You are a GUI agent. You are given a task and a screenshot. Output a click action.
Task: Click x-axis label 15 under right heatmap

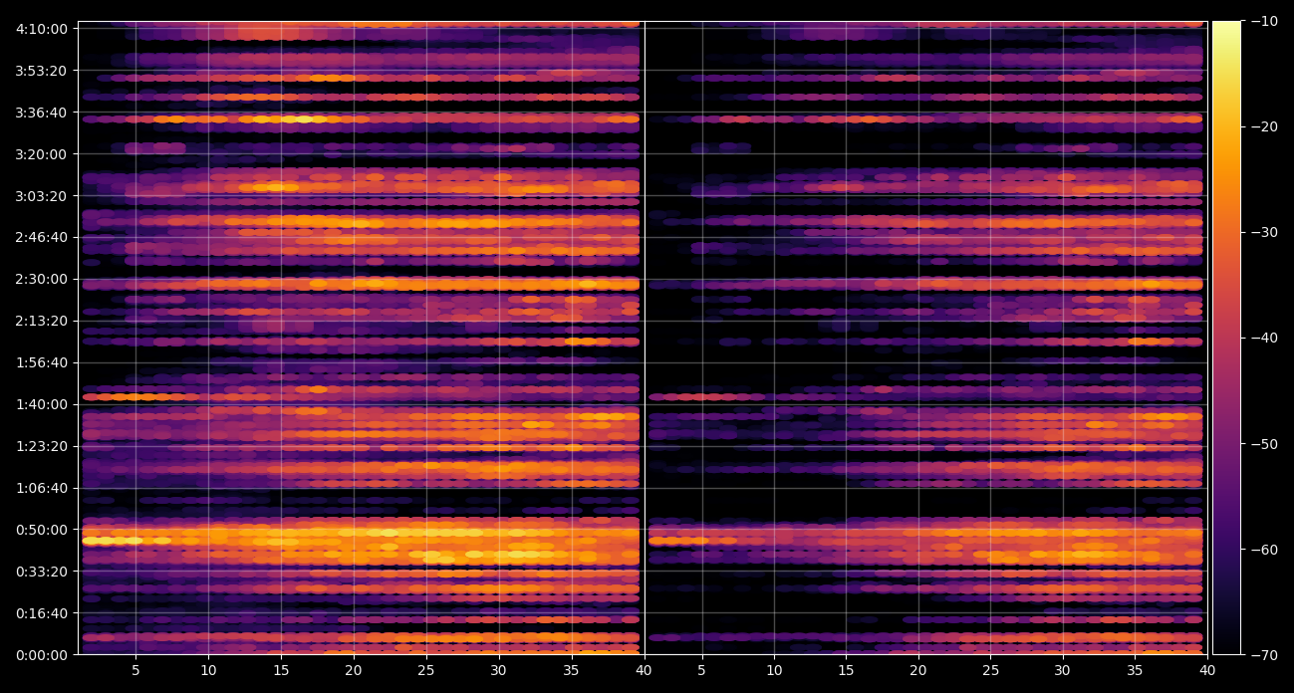click(847, 671)
